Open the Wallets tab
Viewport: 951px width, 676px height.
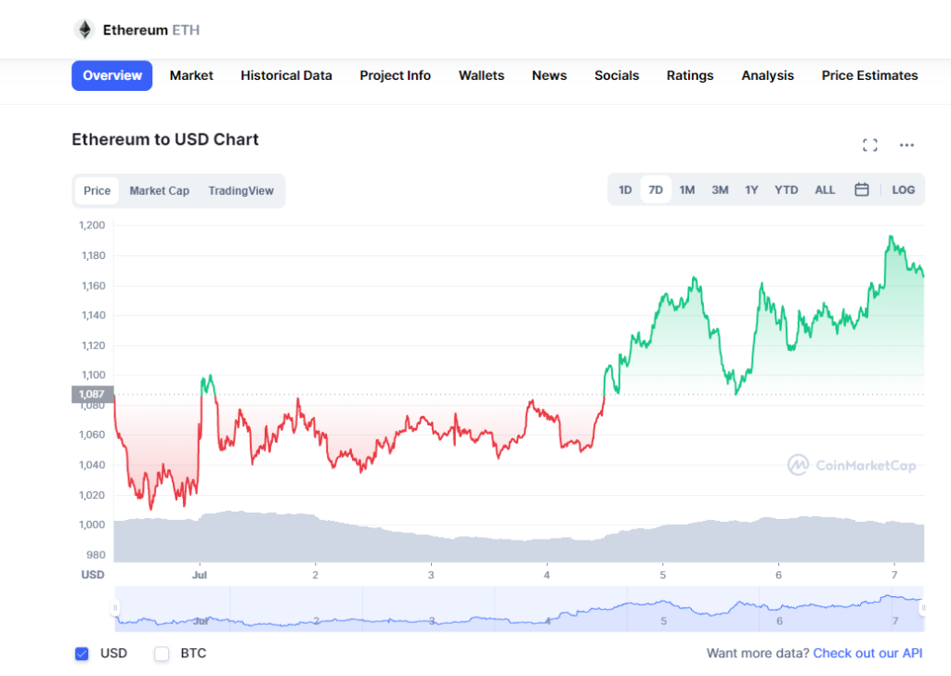pyautogui.click(x=481, y=76)
